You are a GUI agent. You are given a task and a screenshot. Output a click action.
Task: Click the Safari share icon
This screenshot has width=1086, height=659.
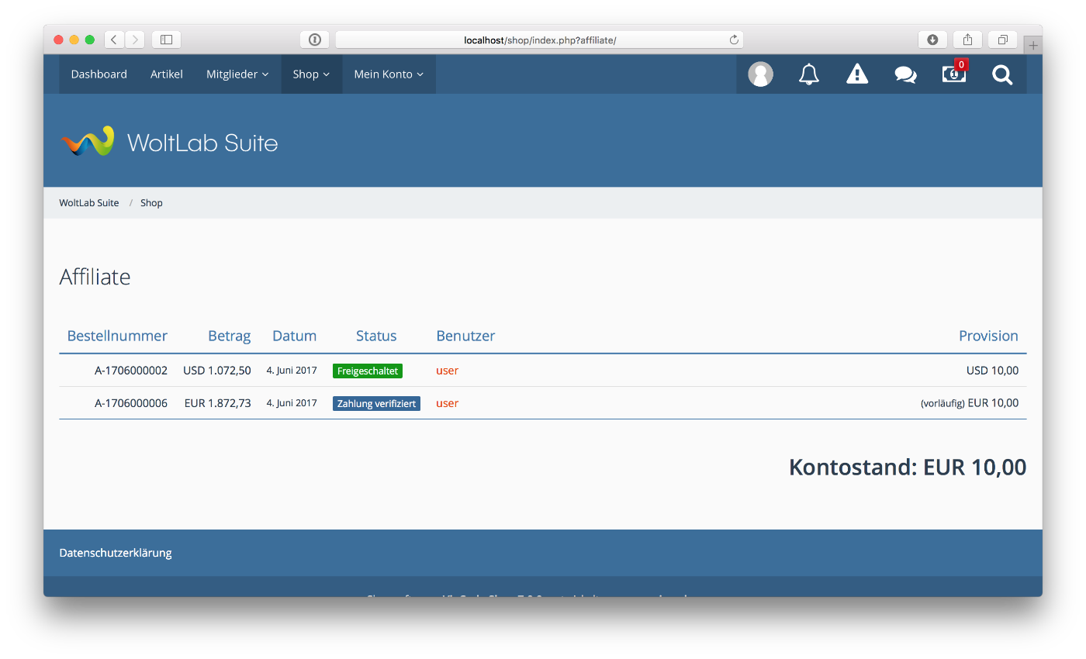tap(967, 40)
